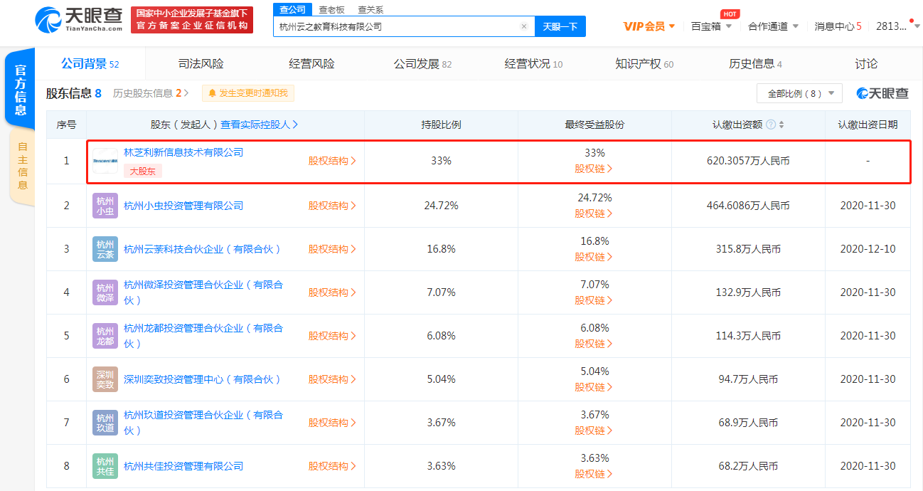Open 杭州微泽投资管理合伙企业 link
The image size is (923, 491).
(x=203, y=292)
